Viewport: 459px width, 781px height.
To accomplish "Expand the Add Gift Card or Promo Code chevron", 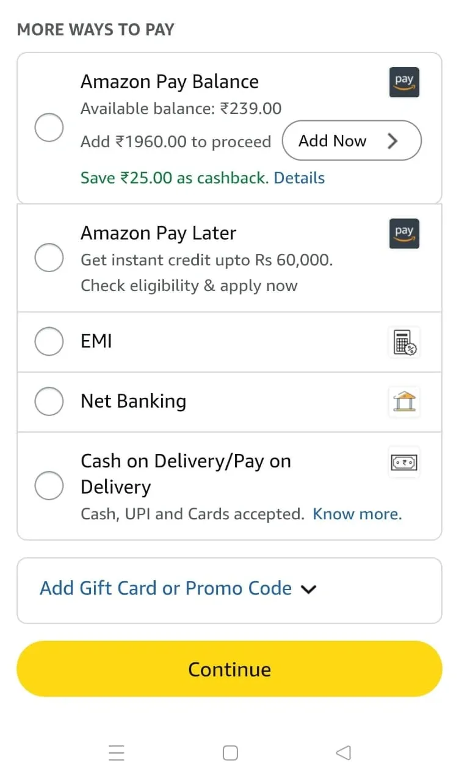I will 309,589.
